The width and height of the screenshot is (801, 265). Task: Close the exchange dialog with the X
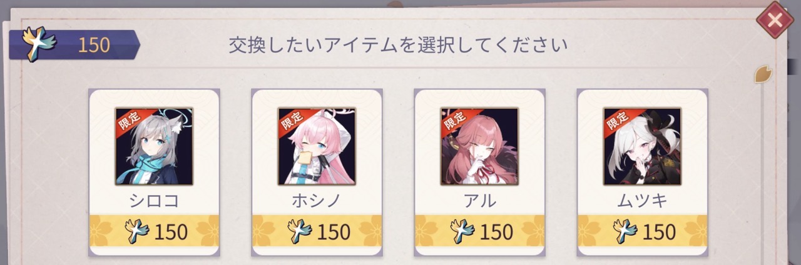(x=775, y=20)
